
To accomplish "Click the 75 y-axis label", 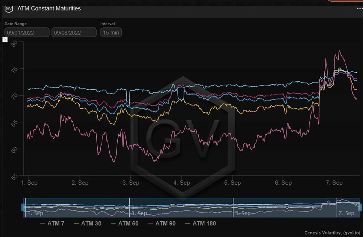I will click(14, 70).
